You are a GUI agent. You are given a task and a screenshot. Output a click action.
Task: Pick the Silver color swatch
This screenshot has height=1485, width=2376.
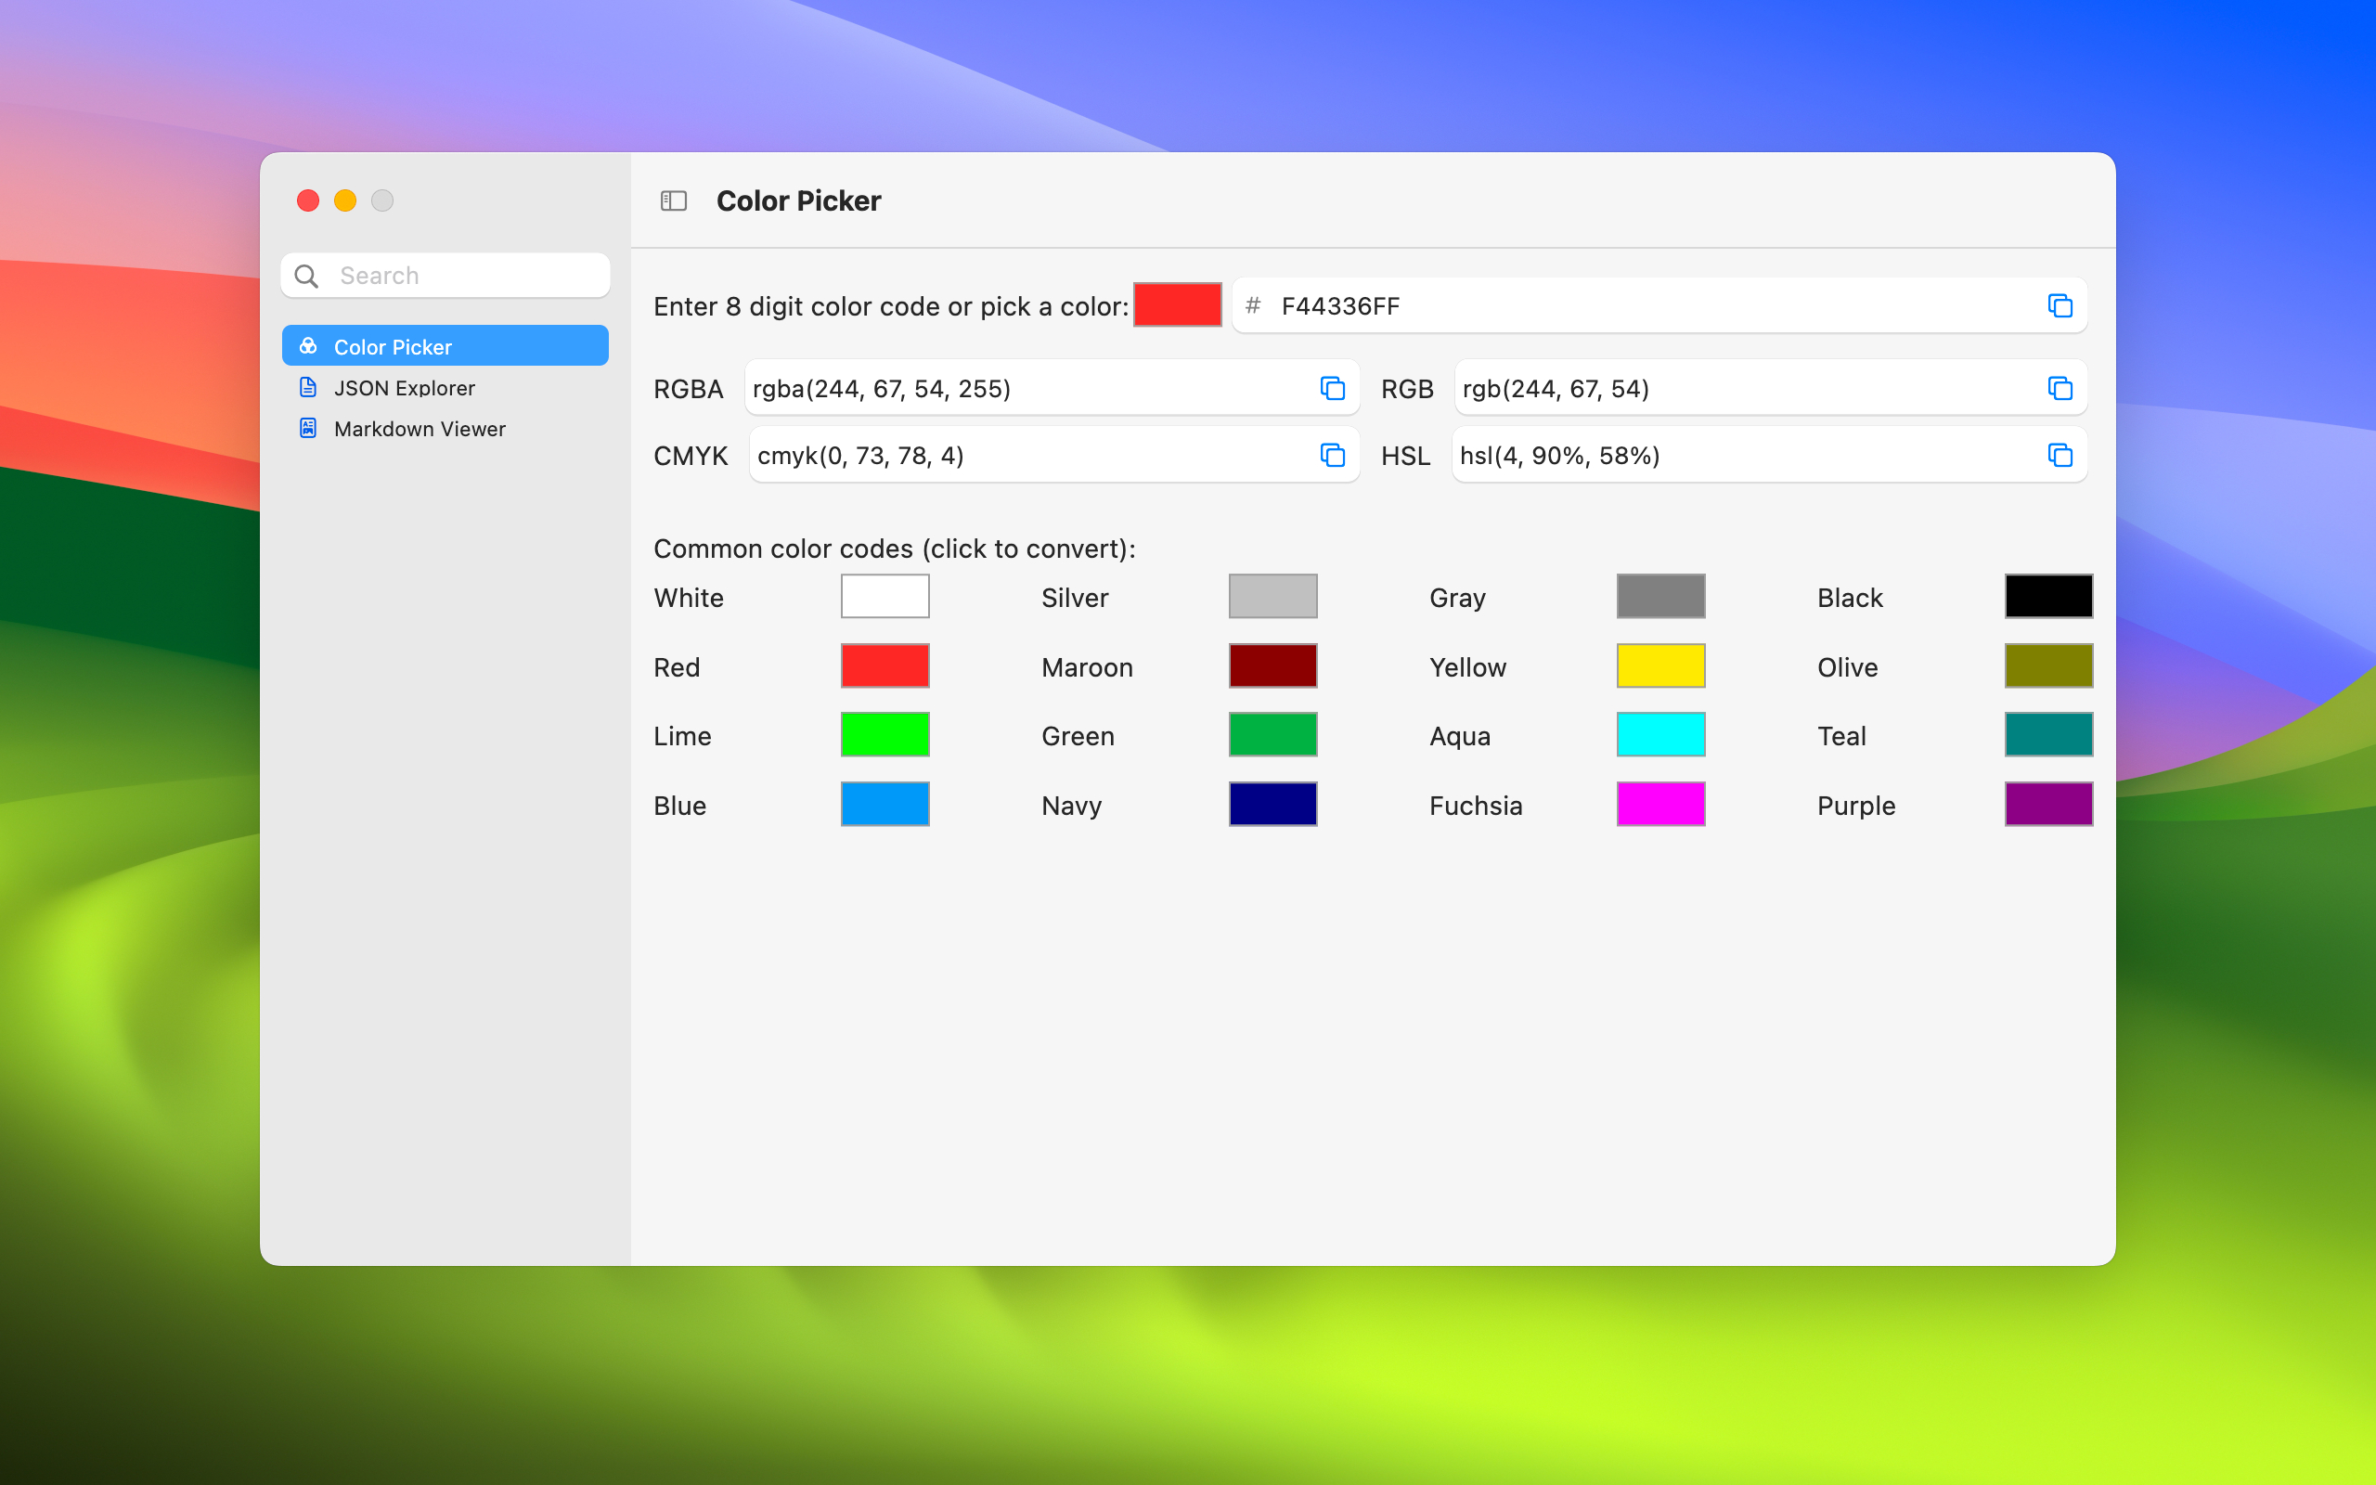(1272, 596)
